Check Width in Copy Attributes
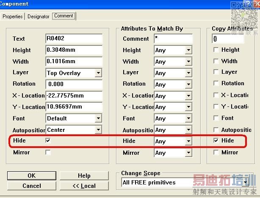The height and width of the screenshot is (198, 260). [x=216, y=61]
